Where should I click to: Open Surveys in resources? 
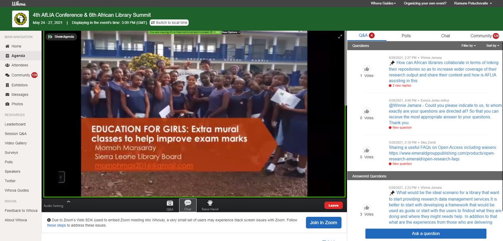click(11, 153)
